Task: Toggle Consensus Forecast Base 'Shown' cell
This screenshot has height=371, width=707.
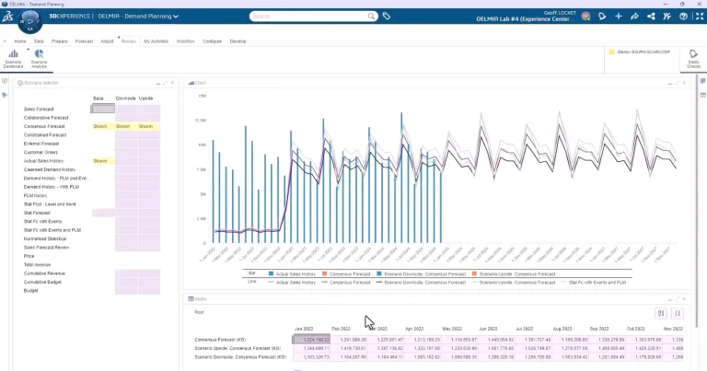Action: tap(101, 126)
